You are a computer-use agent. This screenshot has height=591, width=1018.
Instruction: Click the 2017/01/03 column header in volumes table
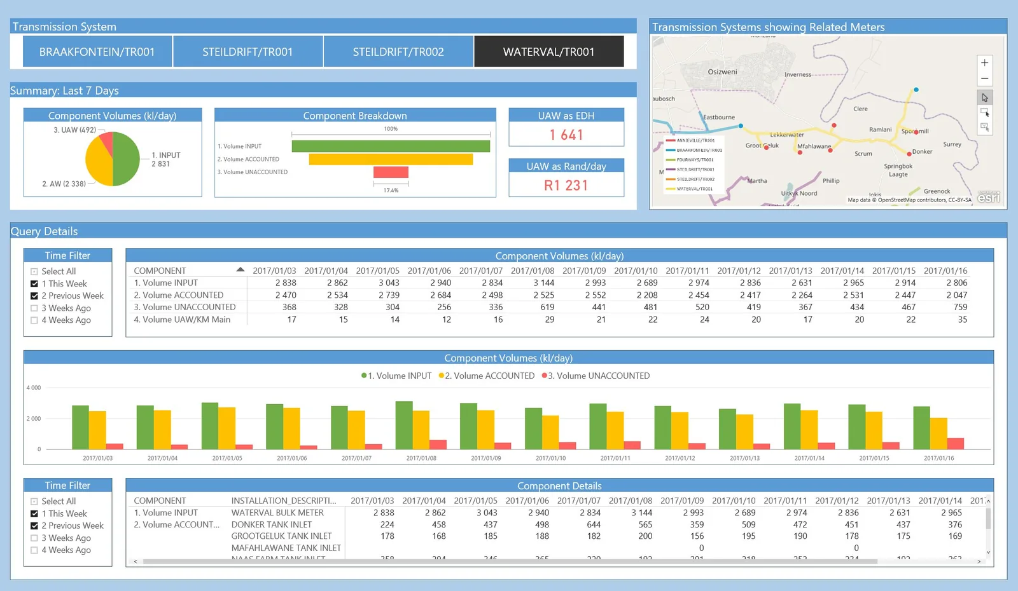click(274, 271)
